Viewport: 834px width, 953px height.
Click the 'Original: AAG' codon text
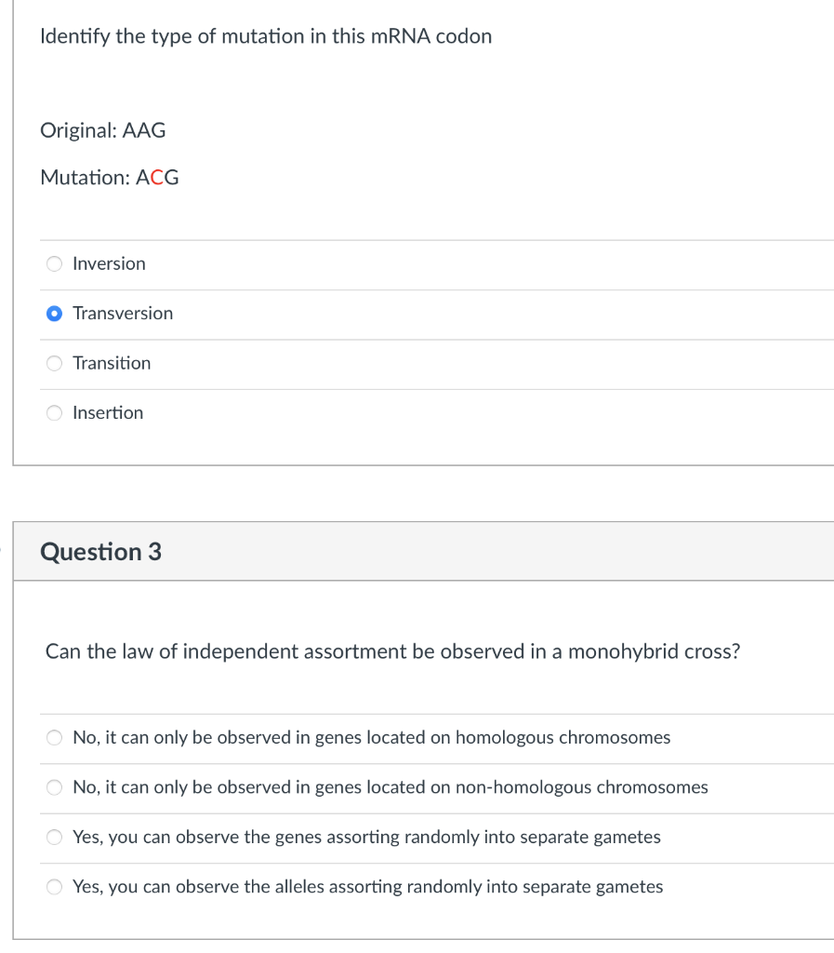(103, 131)
